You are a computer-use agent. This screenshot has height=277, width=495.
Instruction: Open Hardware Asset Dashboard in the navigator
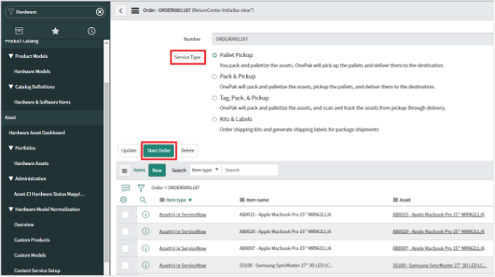[x=37, y=133]
